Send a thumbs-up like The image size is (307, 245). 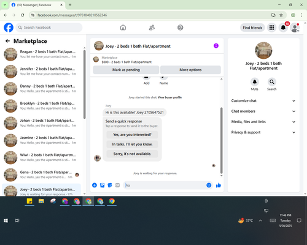coord(219,185)
